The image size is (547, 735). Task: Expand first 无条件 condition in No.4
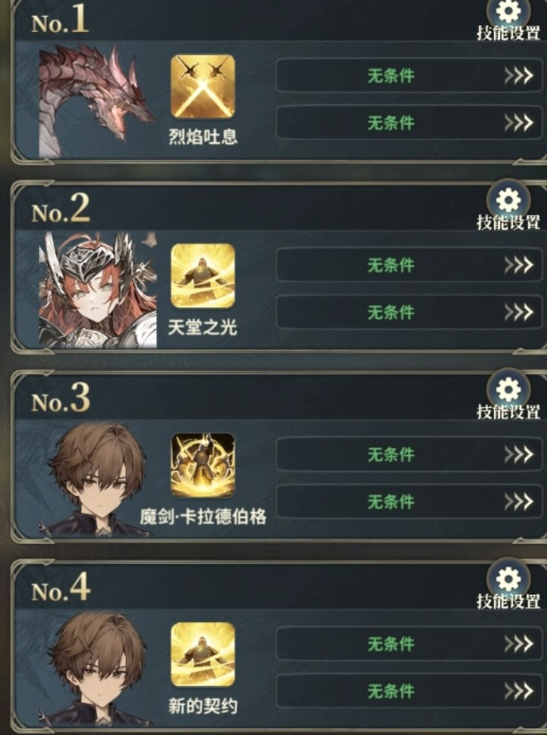pyautogui.click(x=409, y=643)
